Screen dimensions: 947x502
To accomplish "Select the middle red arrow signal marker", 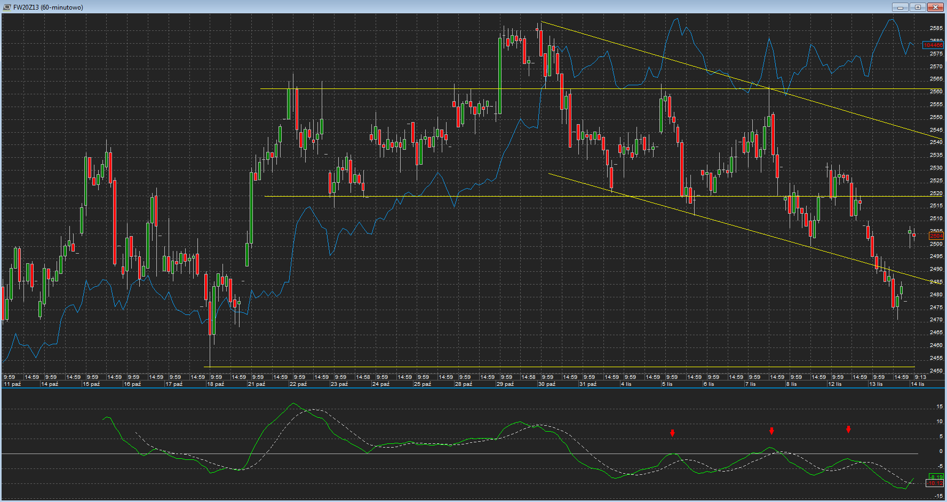I will click(771, 431).
